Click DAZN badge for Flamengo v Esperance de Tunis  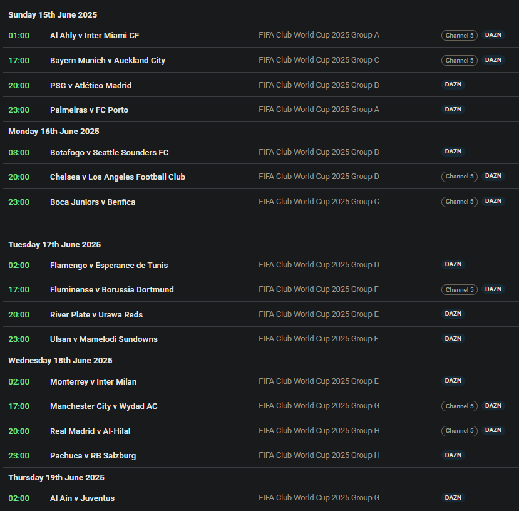click(x=453, y=264)
